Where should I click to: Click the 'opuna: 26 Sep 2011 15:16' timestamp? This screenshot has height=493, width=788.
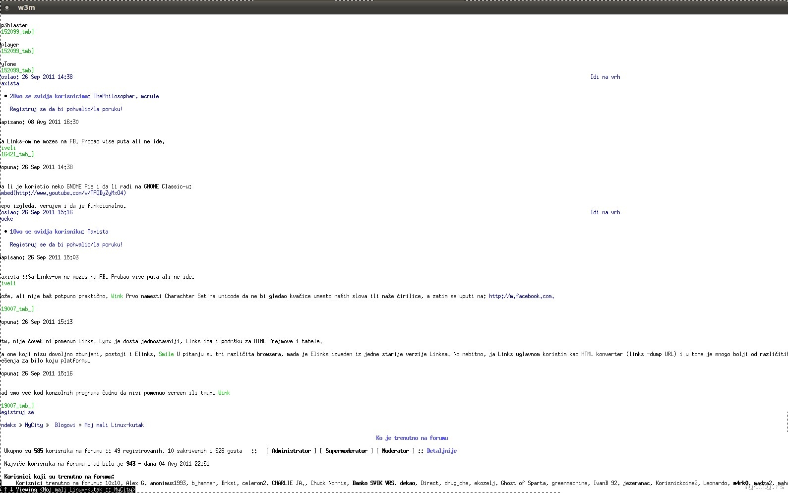point(37,373)
